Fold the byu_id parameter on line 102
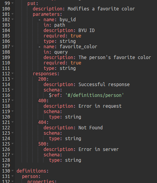Screen dimensions: 157x183 pos(12,19)
